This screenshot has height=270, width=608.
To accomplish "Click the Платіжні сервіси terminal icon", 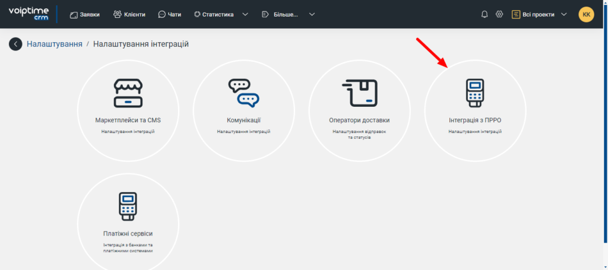I will 128,207.
